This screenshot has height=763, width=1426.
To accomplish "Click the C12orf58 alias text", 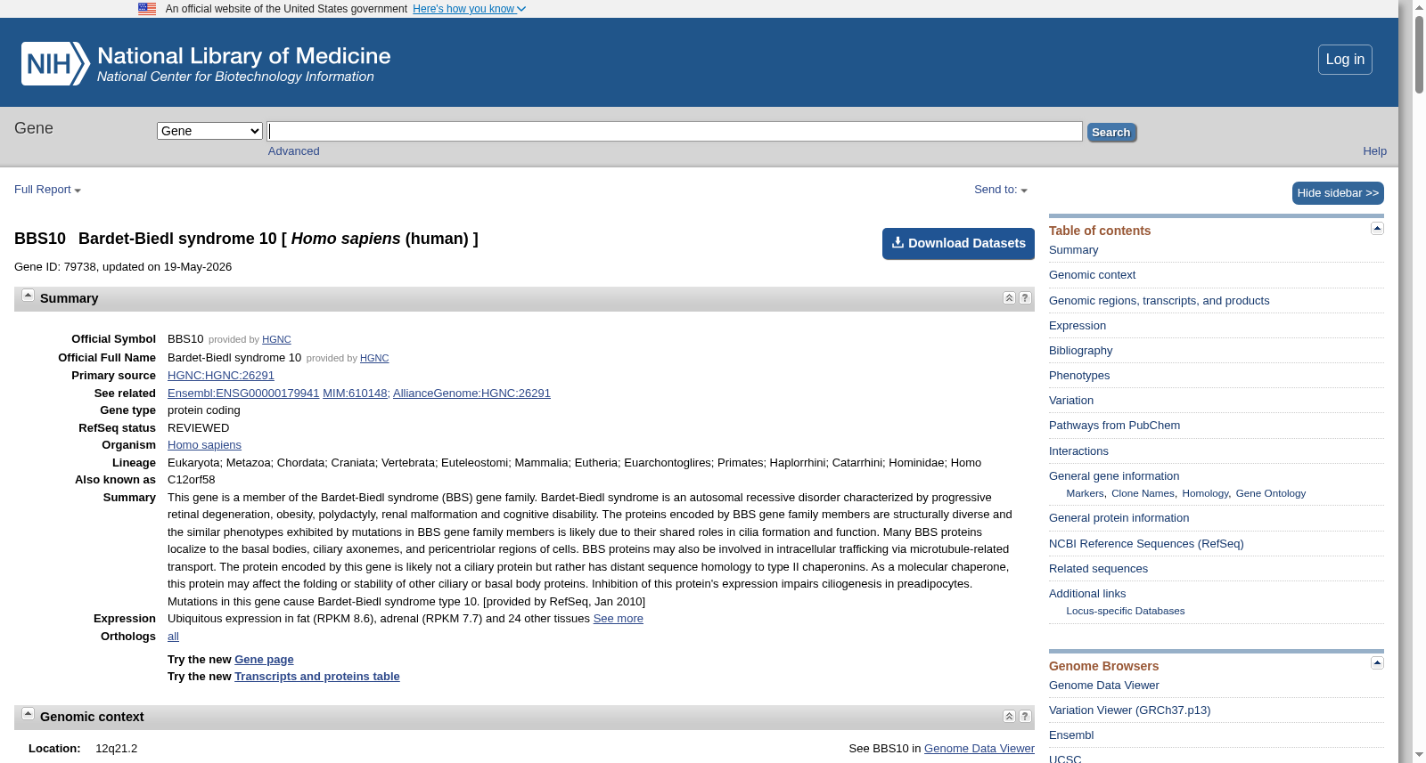I will tap(192, 480).
